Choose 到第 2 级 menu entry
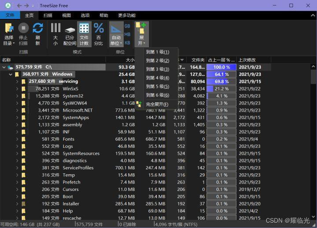 [x=157, y=60]
